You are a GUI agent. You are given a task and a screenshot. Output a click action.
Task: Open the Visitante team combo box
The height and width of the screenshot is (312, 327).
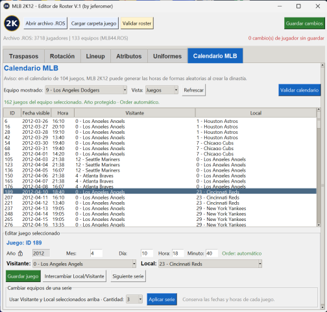[84, 264]
